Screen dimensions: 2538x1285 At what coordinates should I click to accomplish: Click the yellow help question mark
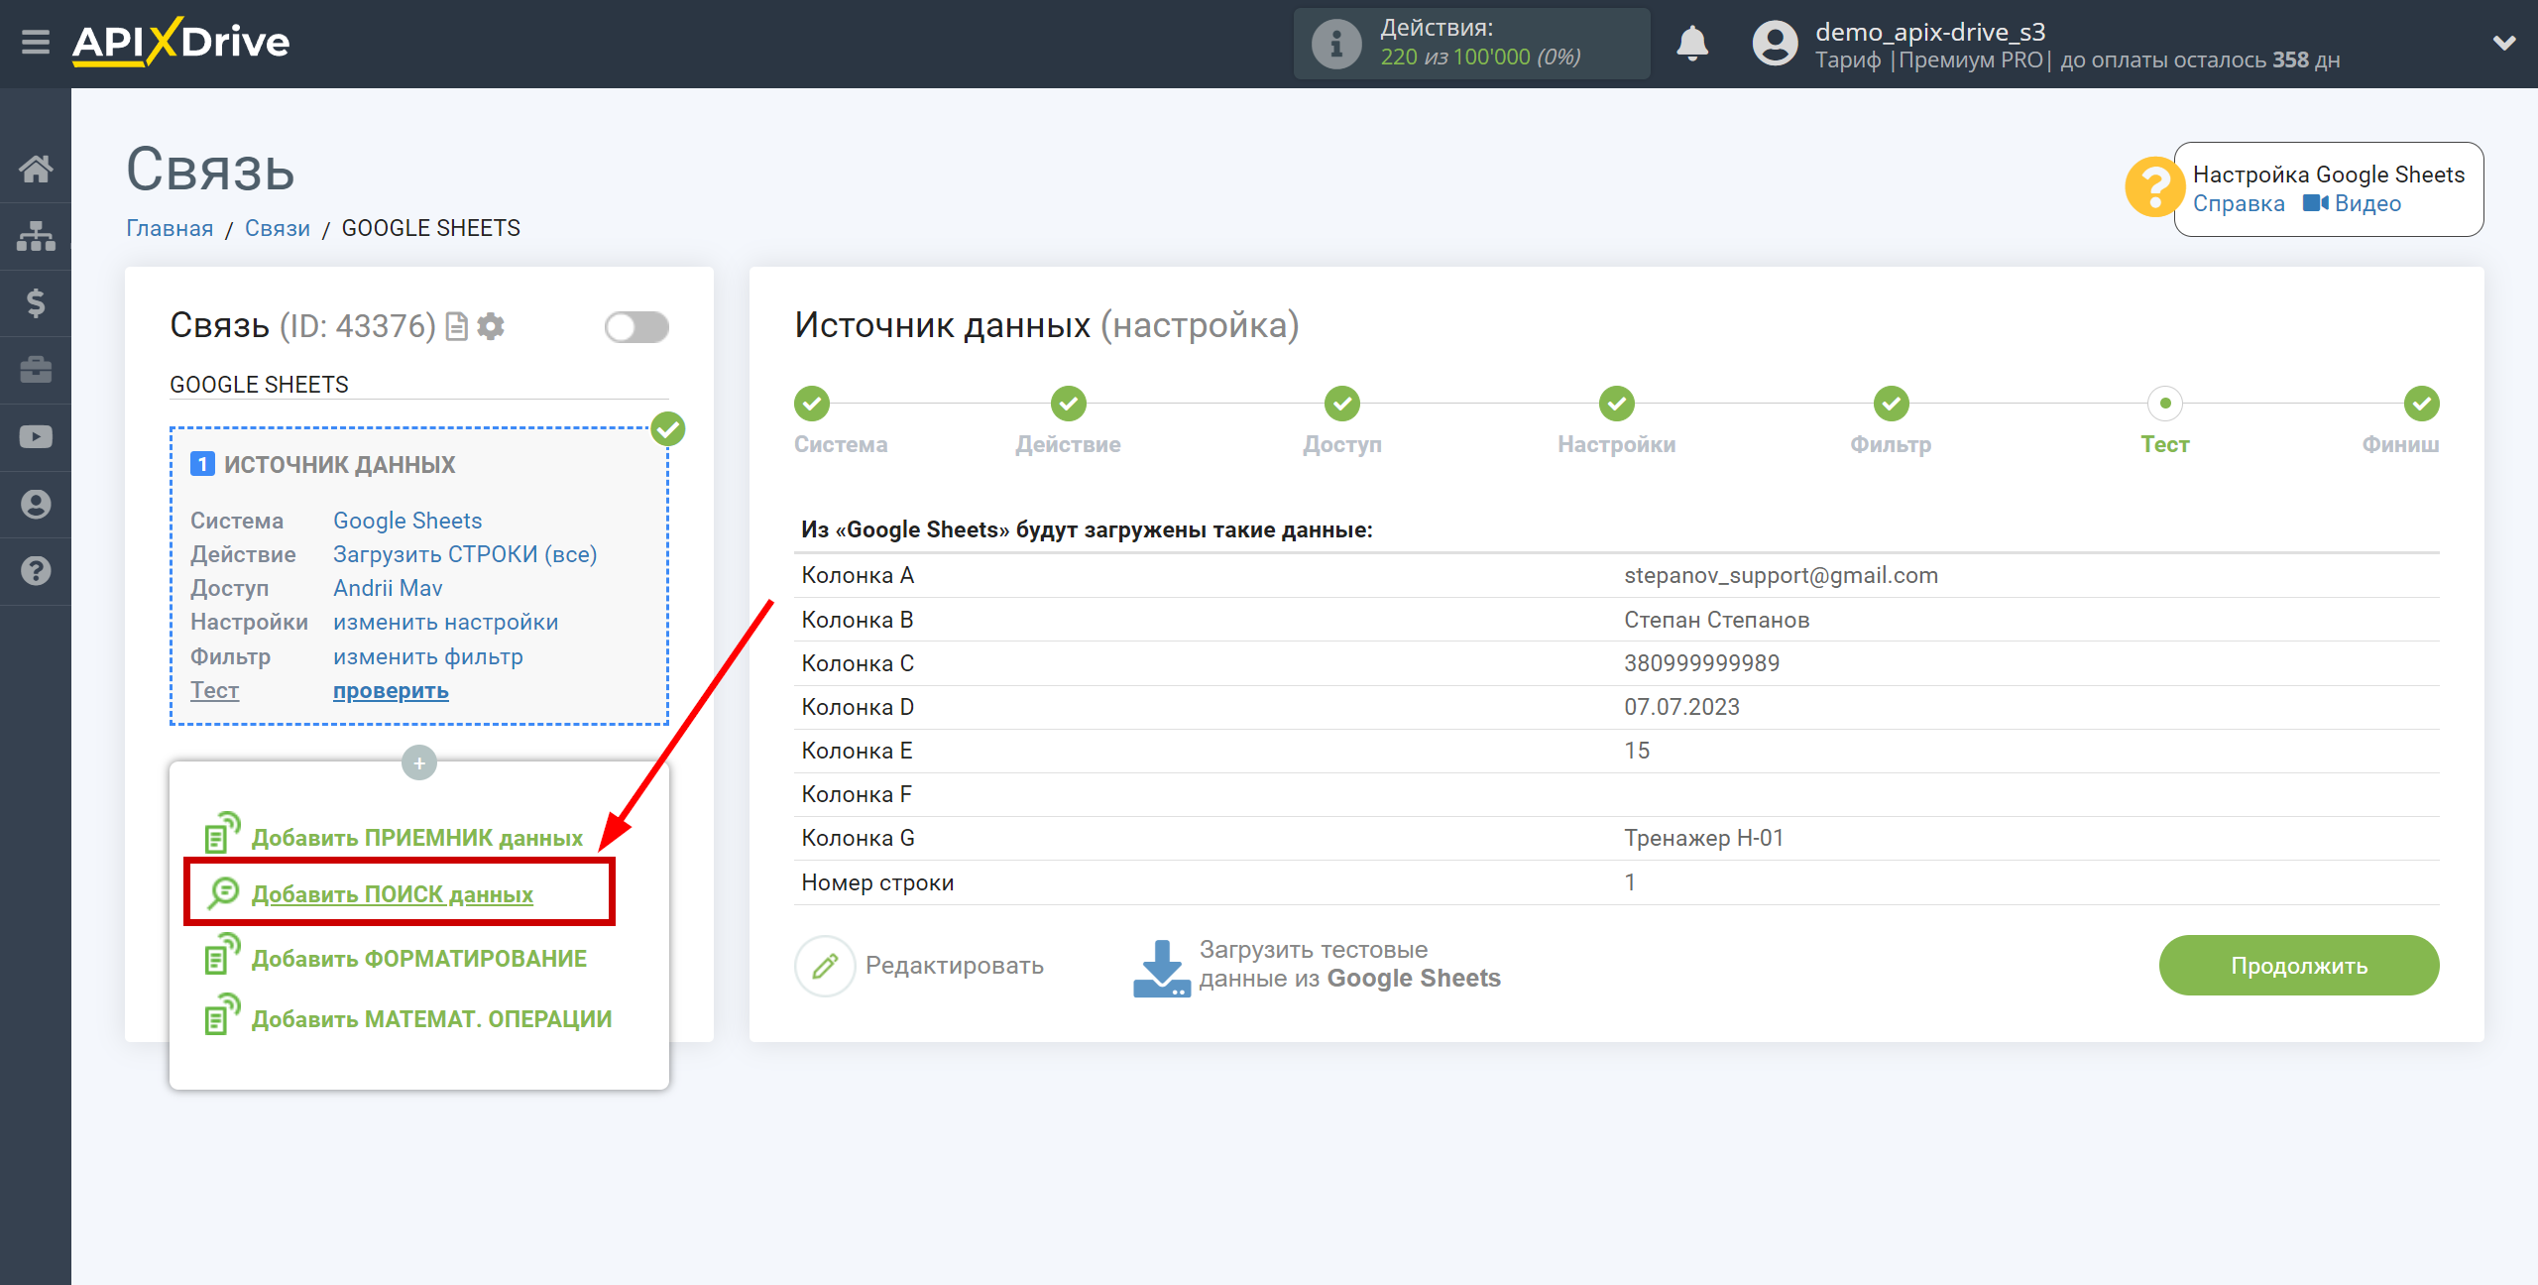[x=2153, y=187]
